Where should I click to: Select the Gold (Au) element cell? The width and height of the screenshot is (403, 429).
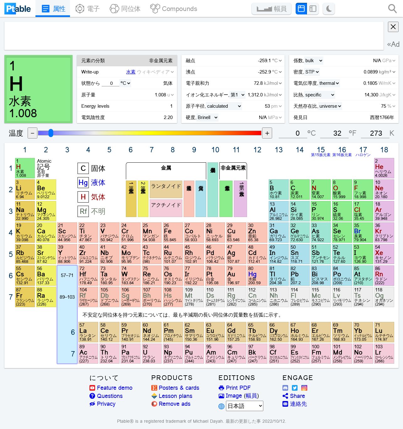point(236,275)
